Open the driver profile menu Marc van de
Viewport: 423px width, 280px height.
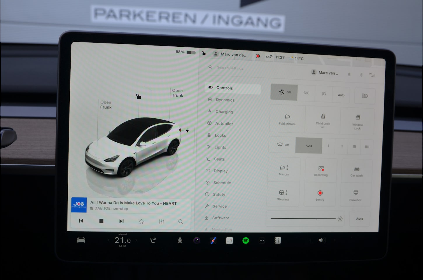pos(230,54)
